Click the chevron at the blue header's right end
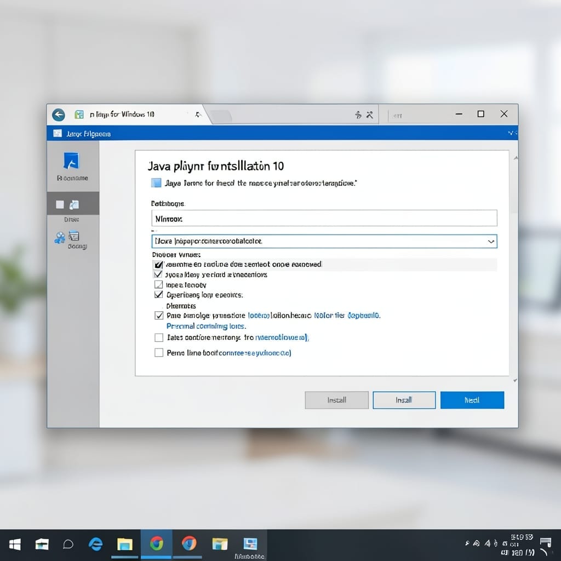The height and width of the screenshot is (561, 561). click(512, 133)
